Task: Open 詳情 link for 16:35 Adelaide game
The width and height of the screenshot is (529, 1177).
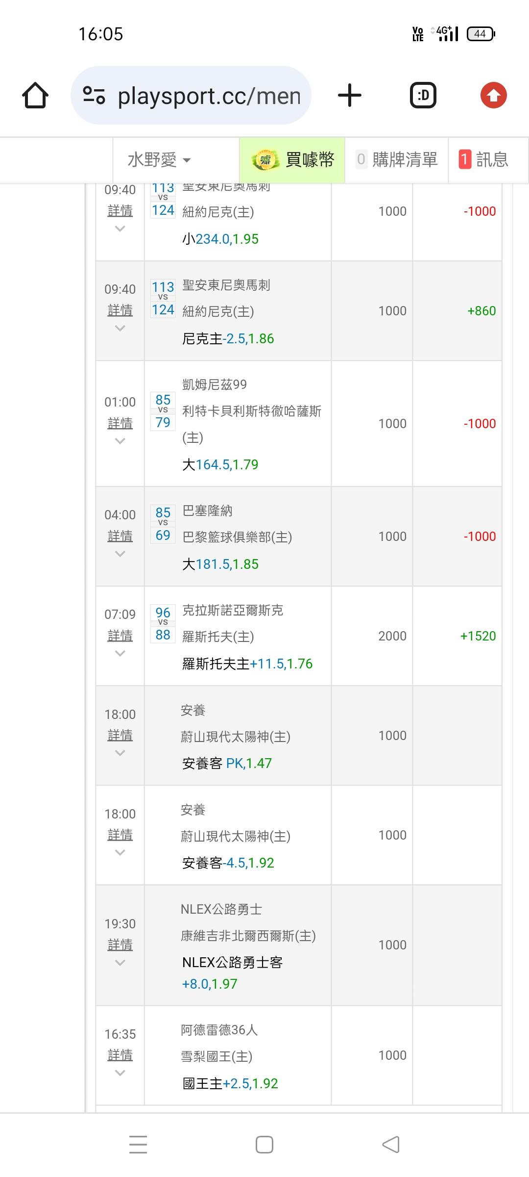Action: [x=120, y=1055]
